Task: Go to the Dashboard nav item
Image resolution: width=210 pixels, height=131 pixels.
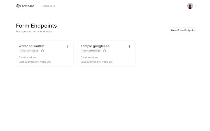Action: (48, 6)
